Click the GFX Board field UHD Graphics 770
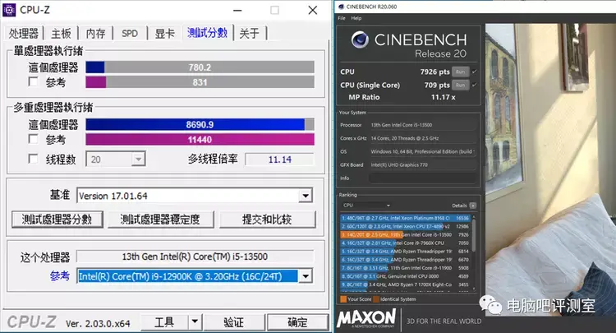616x333 pixels. point(423,164)
